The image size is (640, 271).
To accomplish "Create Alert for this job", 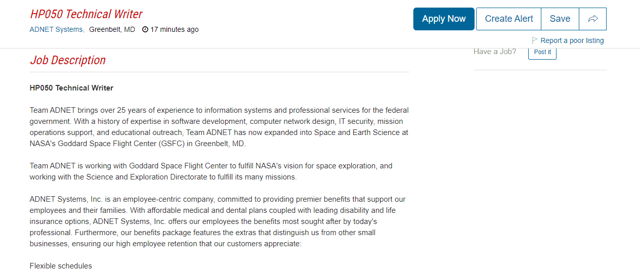I will point(508,19).
